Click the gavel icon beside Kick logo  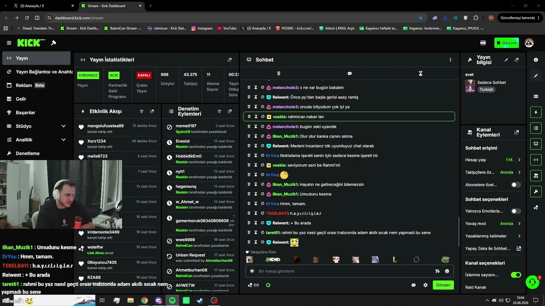[54, 43]
